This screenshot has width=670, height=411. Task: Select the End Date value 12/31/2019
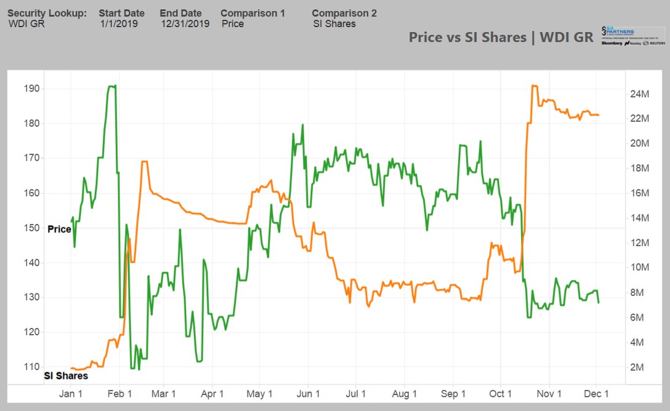click(185, 24)
